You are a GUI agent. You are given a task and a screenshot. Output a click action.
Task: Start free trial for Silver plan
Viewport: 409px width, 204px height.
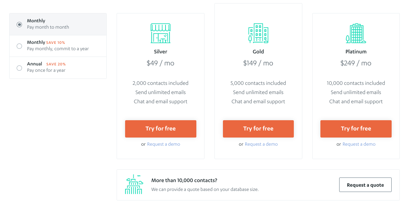point(161,129)
